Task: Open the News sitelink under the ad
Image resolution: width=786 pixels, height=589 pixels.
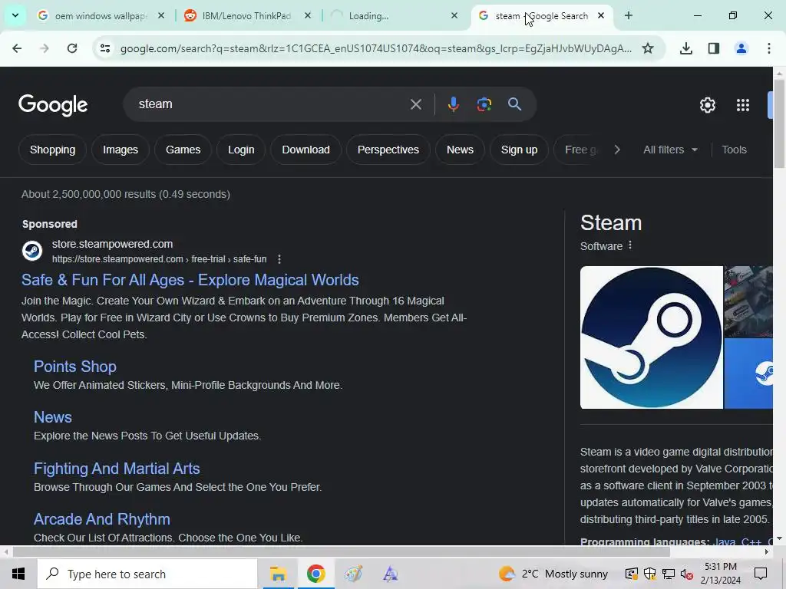Action: pos(53,417)
